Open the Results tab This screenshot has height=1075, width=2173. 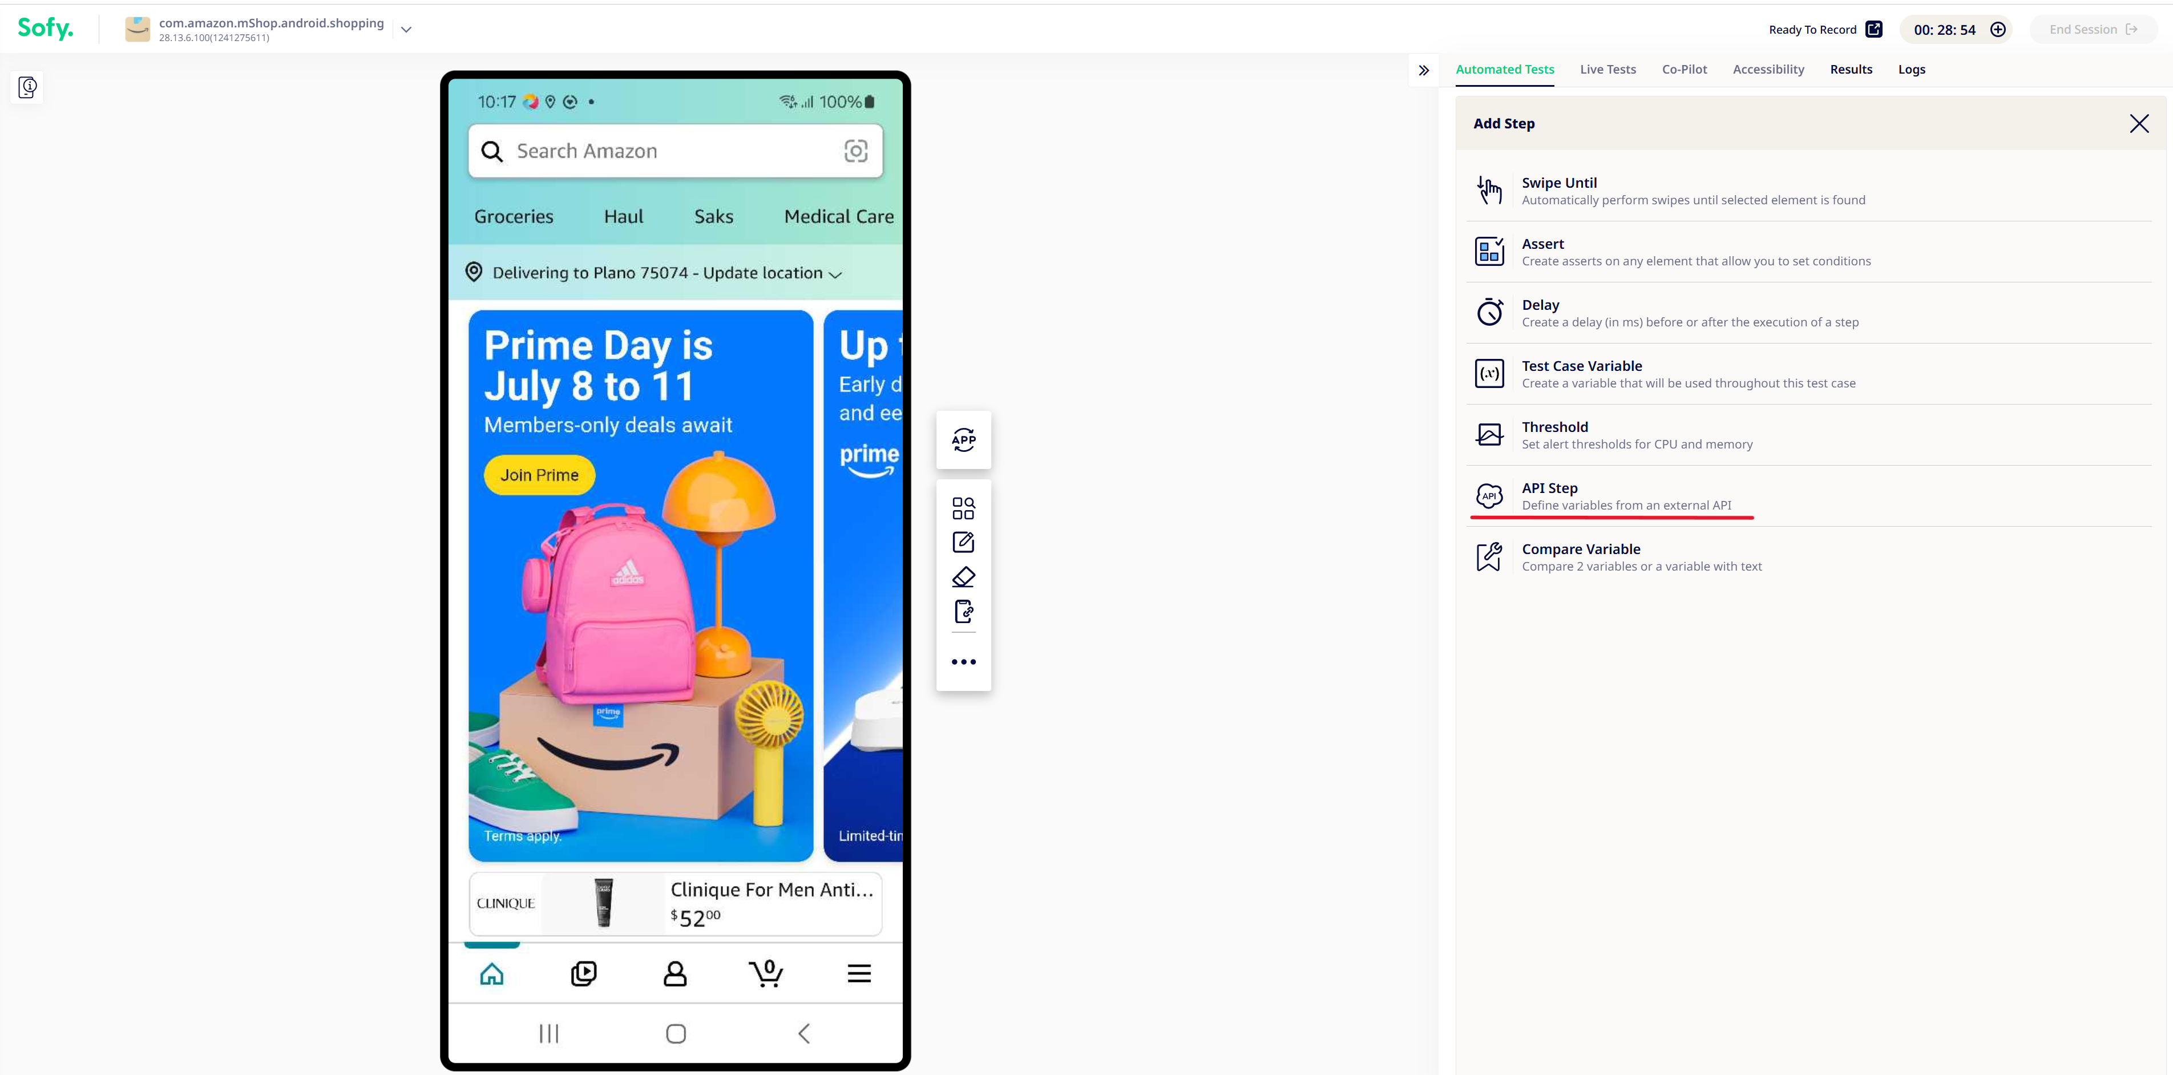pyautogui.click(x=1851, y=70)
